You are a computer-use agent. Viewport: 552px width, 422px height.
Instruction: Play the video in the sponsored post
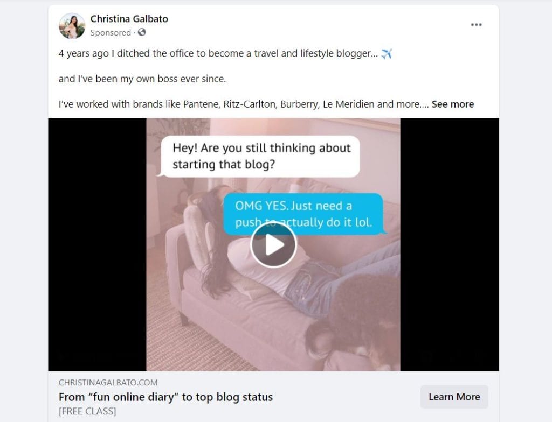point(273,245)
